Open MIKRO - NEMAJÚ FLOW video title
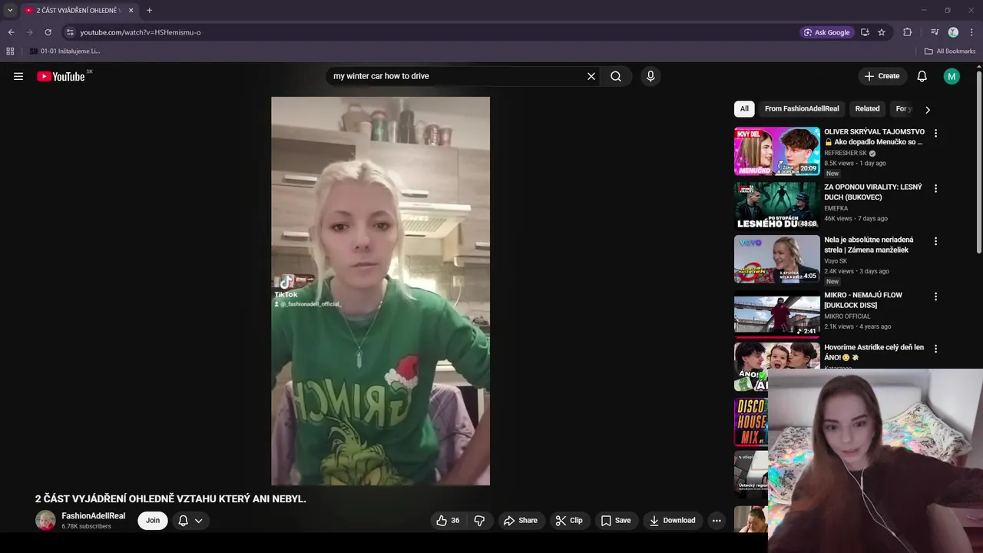983x553 pixels. [863, 300]
